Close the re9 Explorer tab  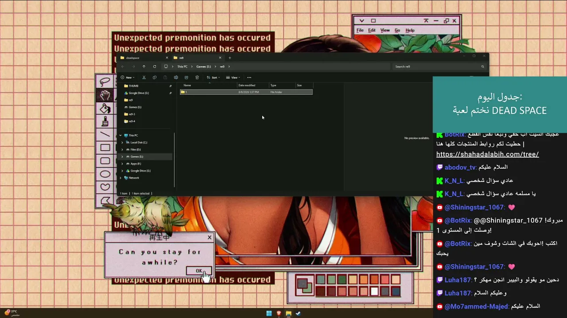point(220,58)
